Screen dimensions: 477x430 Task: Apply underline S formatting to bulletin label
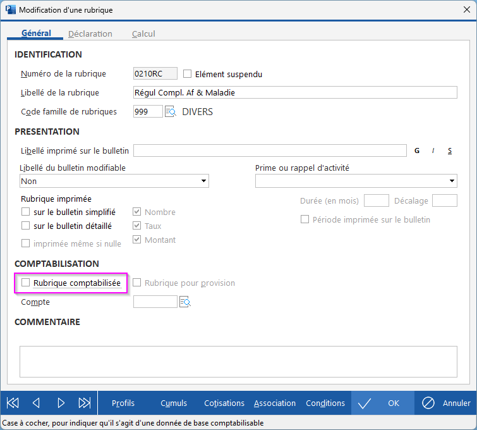(x=450, y=150)
